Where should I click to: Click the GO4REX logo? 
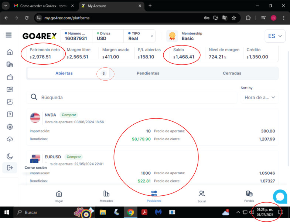coord(40,36)
